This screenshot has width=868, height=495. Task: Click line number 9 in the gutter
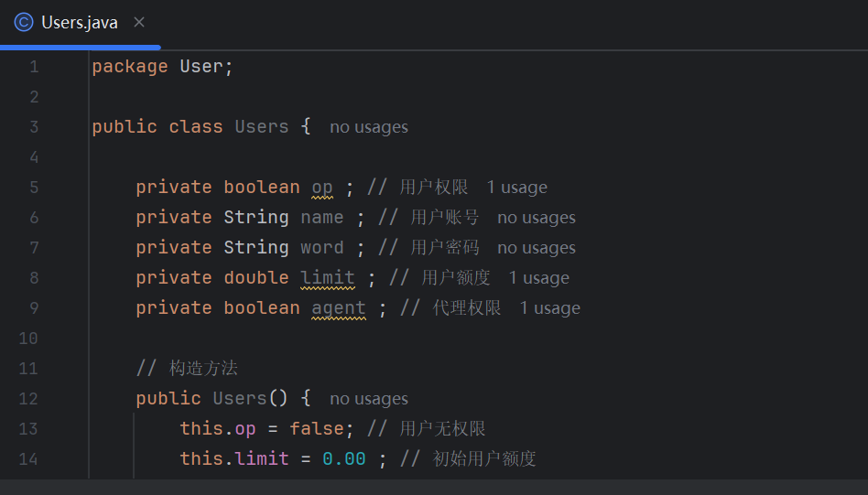[34, 308]
